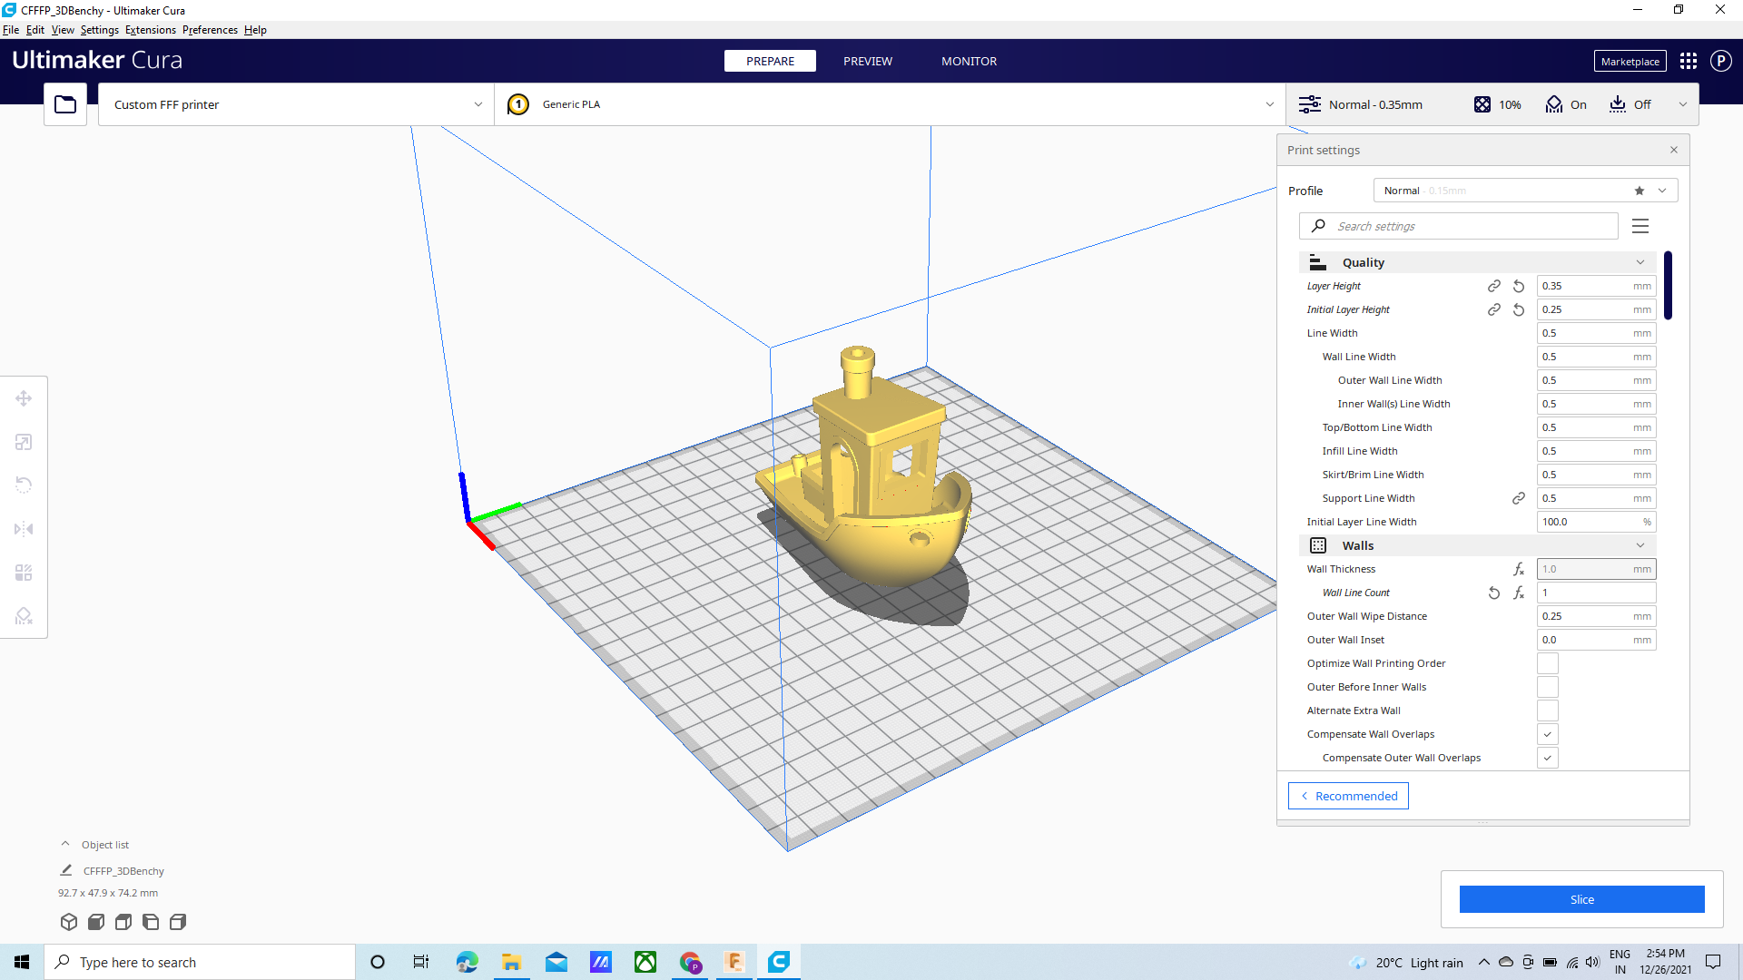Screen dimensions: 1743x980
Task: Open the View menu
Action: [63, 30]
